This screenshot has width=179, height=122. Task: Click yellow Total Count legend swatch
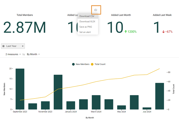[92, 64]
